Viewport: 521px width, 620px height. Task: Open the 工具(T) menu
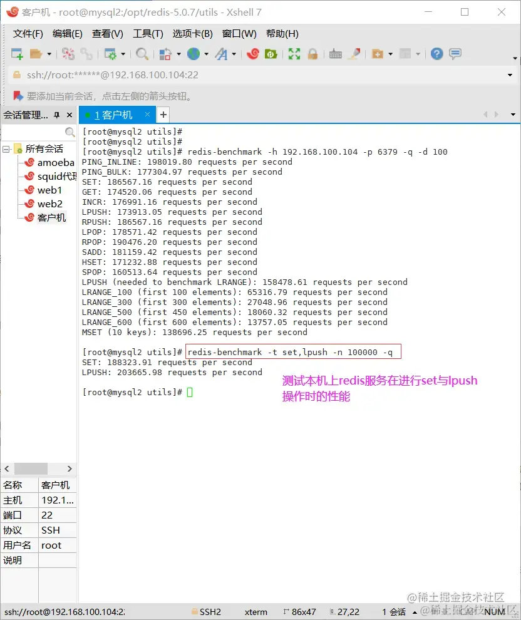point(148,34)
